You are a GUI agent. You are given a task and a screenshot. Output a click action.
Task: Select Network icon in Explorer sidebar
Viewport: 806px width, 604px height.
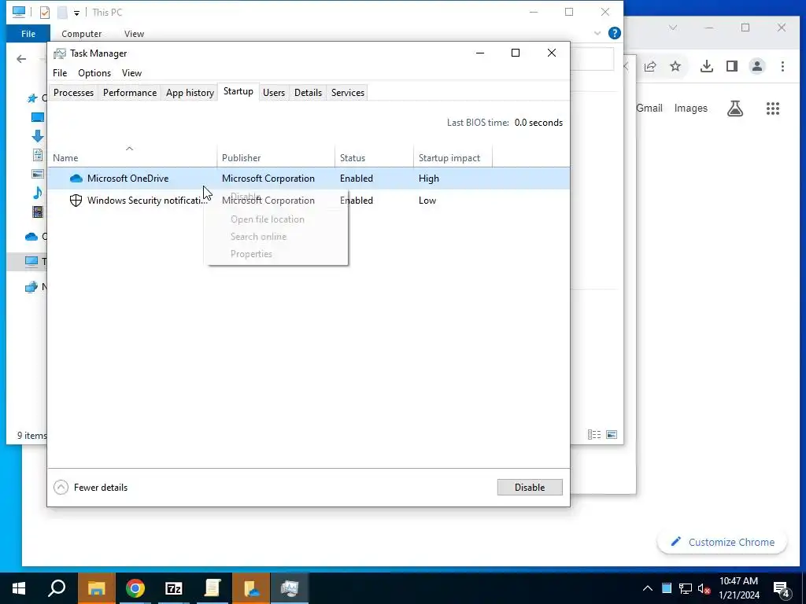[31, 286]
